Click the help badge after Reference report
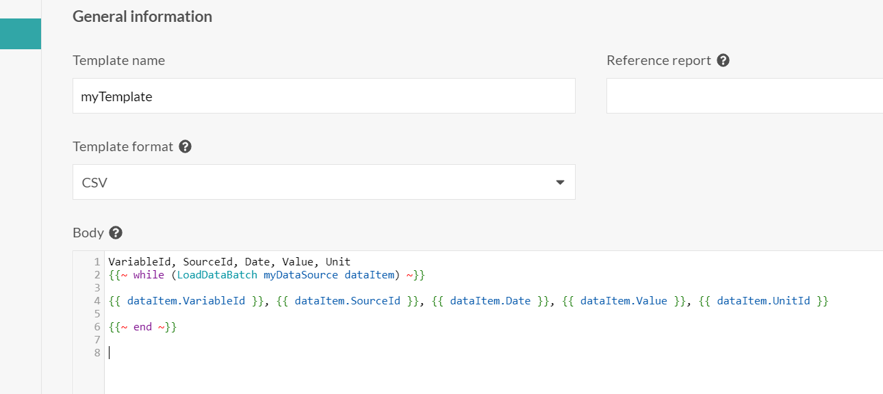The height and width of the screenshot is (394, 883). [724, 60]
